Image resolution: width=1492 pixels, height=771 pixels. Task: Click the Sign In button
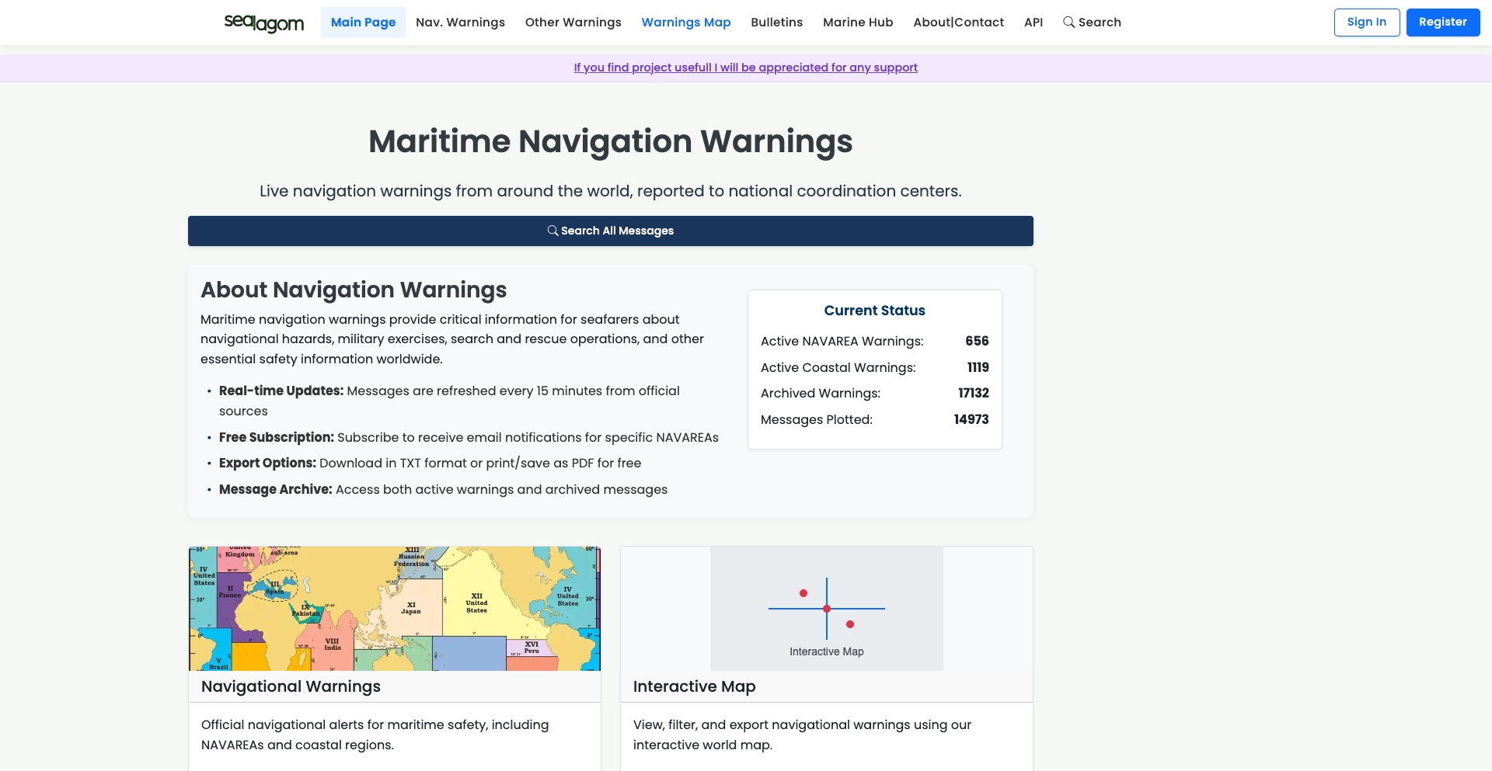click(1367, 23)
